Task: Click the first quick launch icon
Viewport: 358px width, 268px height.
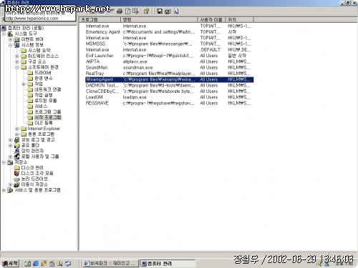Action: (x=28, y=263)
